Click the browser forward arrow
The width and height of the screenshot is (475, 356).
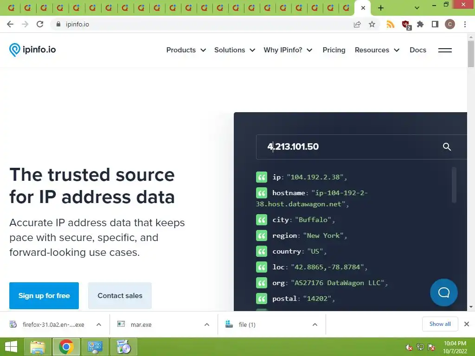25,24
